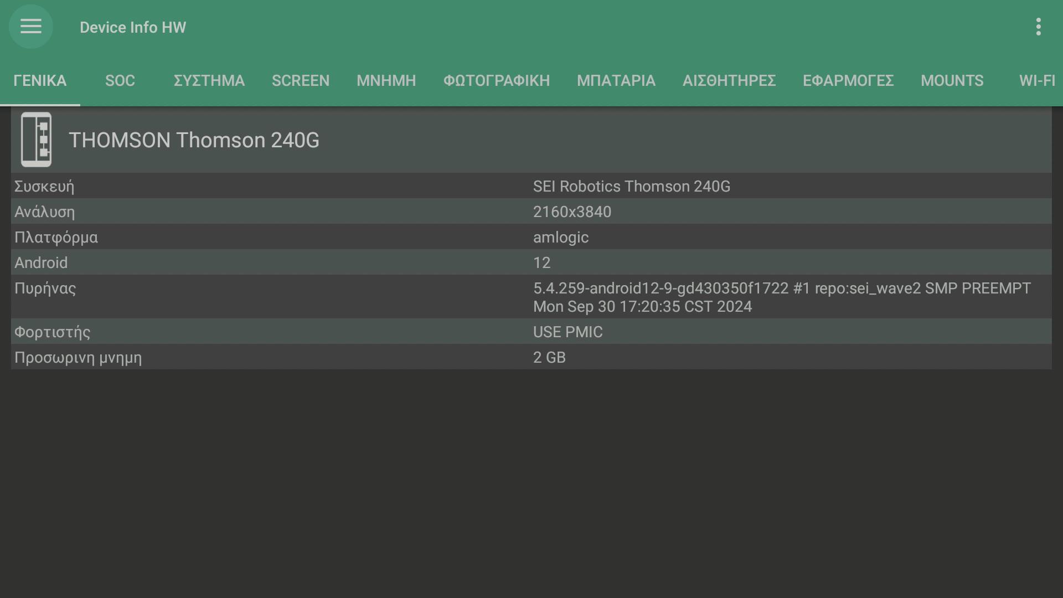Screen dimensions: 1063x598
Task: Click the device phone icon
Action: [x=37, y=140]
